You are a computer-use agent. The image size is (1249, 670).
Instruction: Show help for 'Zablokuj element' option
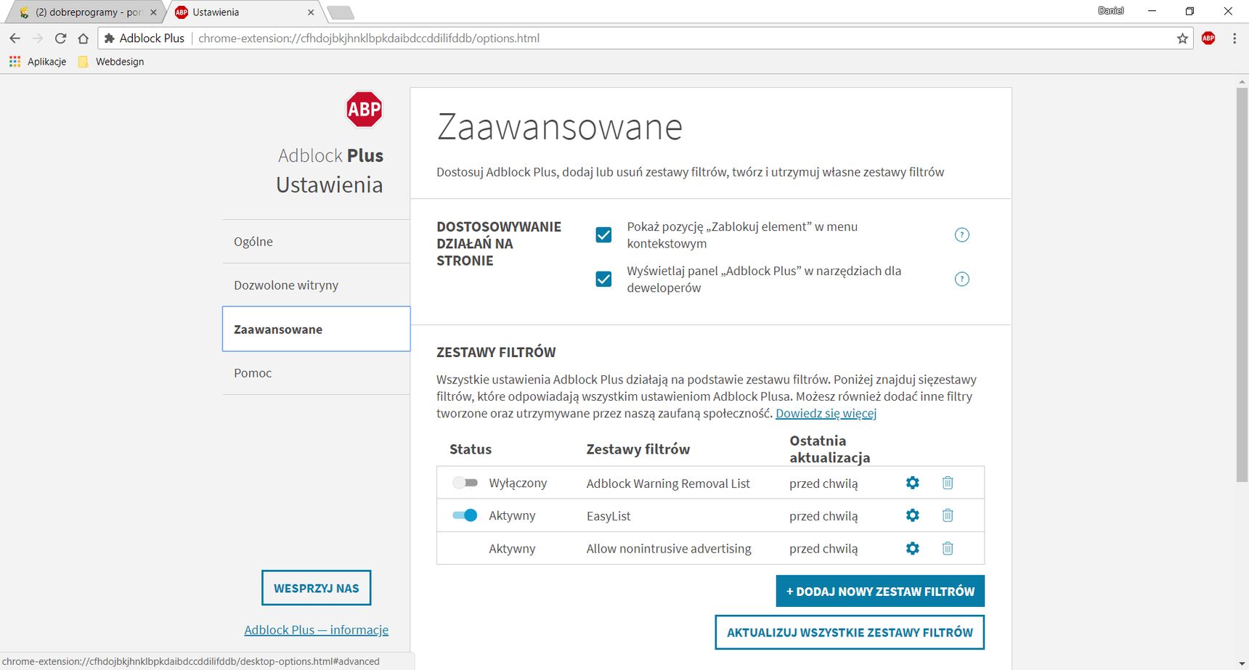coord(961,234)
